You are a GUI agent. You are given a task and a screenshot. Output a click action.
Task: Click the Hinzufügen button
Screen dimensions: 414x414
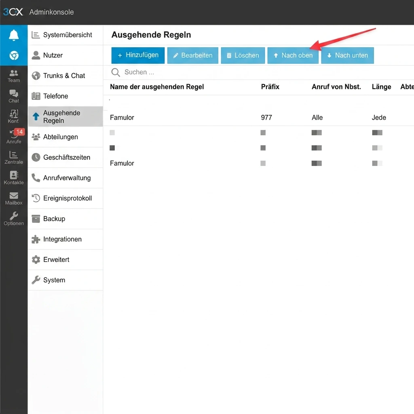pyautogui.click(x=138, y=55)
